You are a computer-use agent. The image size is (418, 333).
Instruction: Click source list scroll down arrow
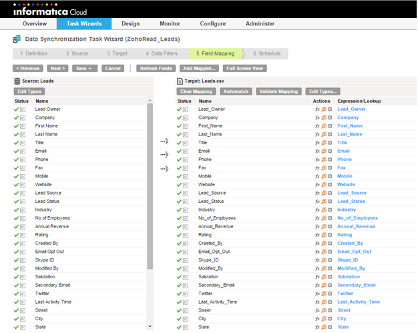tap(150, 326)
